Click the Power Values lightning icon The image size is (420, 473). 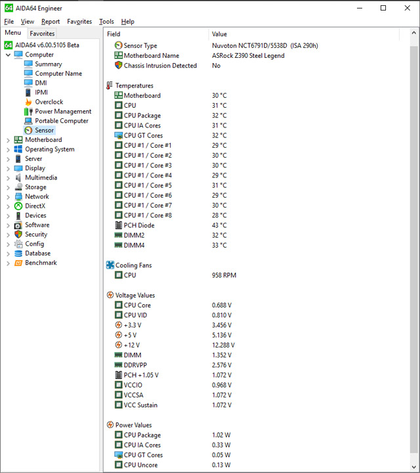tap(110, 425)
